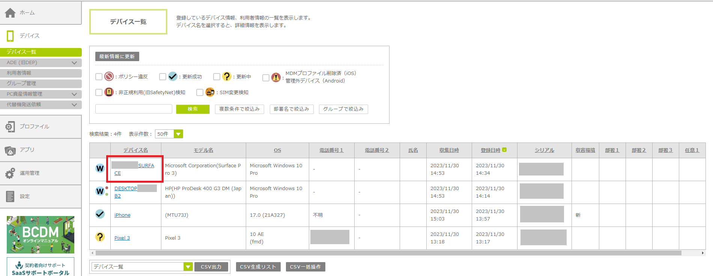Image resolution: width=713 pixels, height=276 pixels.
Task: Open the アプリ icon in sidebar
Action: [10, 150]
